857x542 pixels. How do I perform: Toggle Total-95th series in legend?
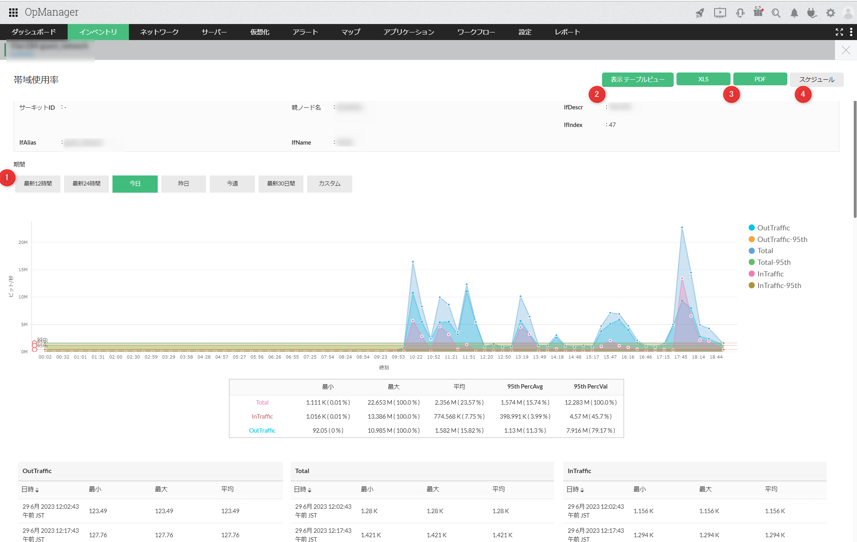tap(773, 262)
